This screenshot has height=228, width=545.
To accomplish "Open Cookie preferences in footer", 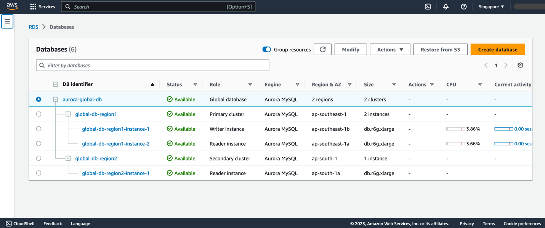I will (522, 223).
